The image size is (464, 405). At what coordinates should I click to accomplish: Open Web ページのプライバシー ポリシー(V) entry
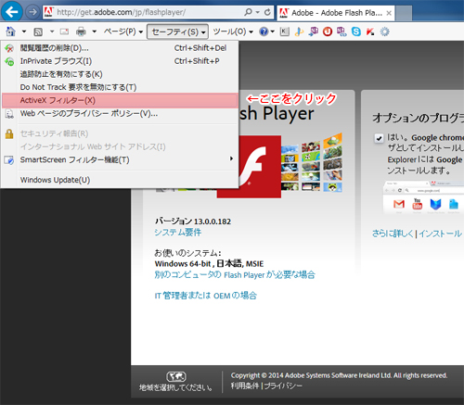click(120, 114)
